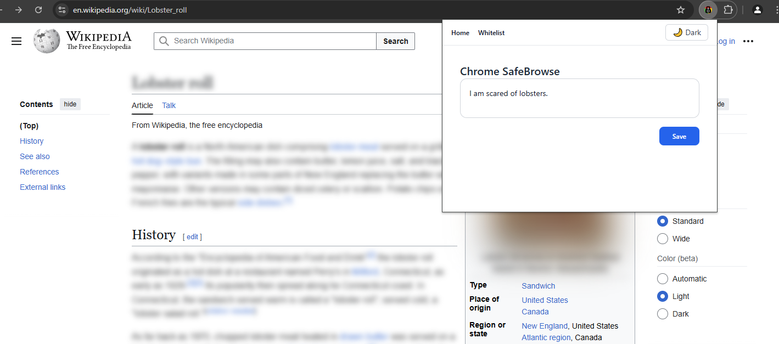Open Wikipedia hamburger main menu

coord(16,41)
